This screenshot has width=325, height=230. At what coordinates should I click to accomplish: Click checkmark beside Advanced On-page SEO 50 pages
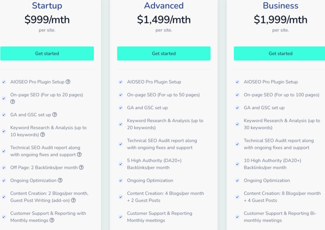[x=121, y=95]
